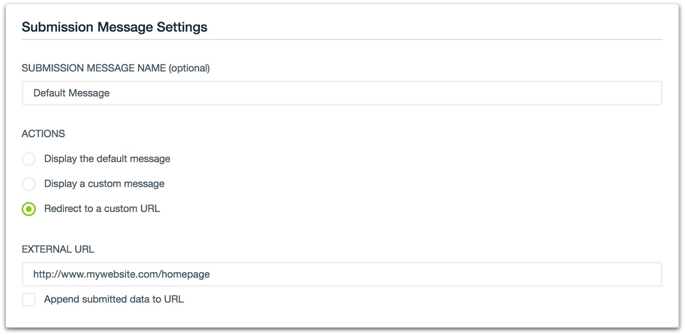Click into the External URL input field

coord(342,274)
